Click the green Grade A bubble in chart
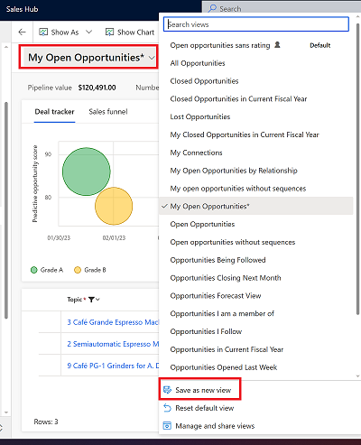The width and height of the screenshot is (361, 445). (87, 172)
